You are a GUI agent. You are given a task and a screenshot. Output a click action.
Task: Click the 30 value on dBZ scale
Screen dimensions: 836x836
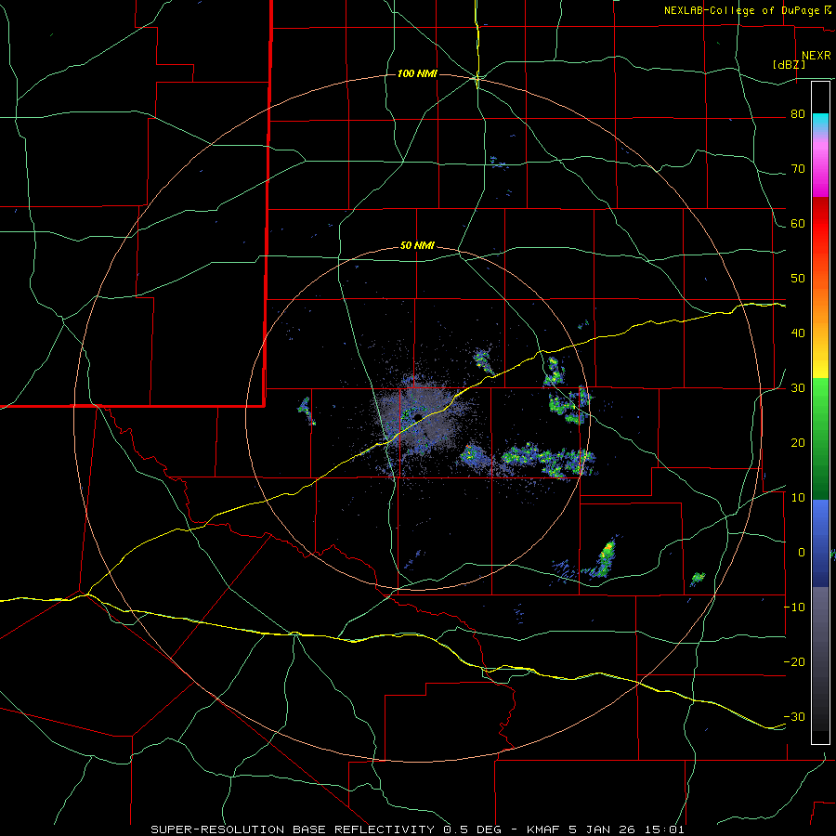798,388
